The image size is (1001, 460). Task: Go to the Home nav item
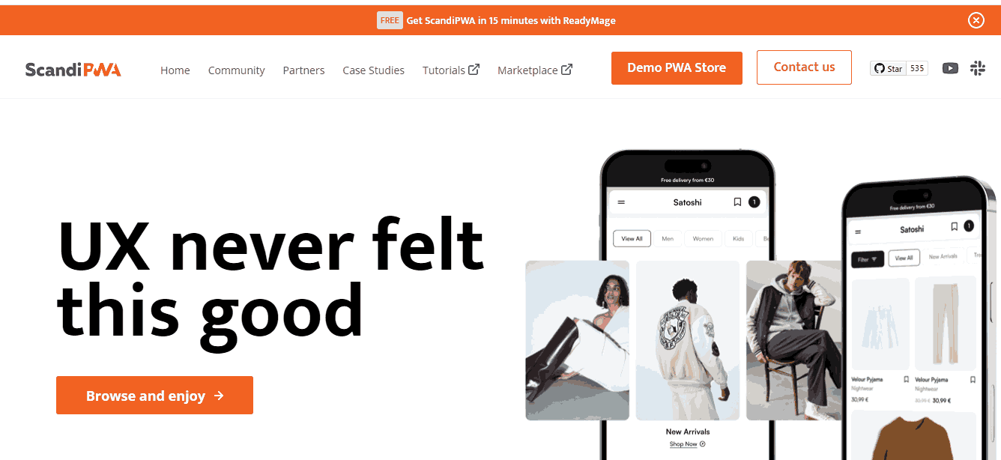click(x=175, y=70)
